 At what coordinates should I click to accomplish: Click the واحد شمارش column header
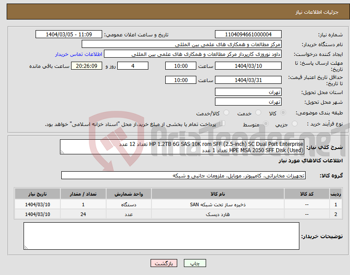tap(128, 194)
